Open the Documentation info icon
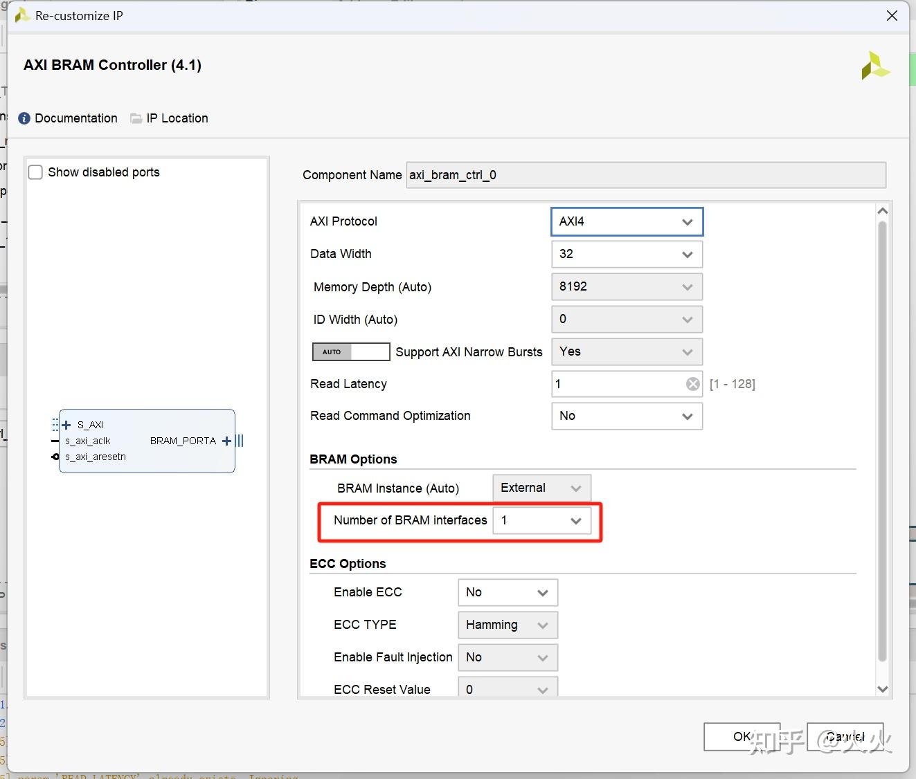The image size is (916, 779). 24,118
